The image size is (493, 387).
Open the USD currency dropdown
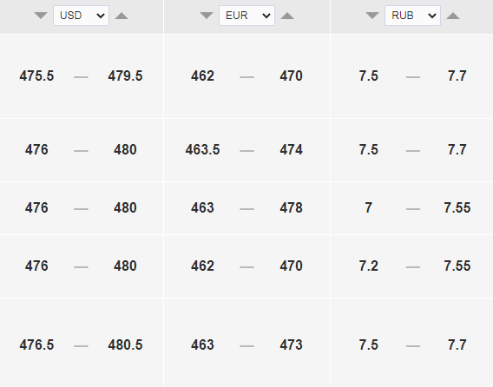81,16
